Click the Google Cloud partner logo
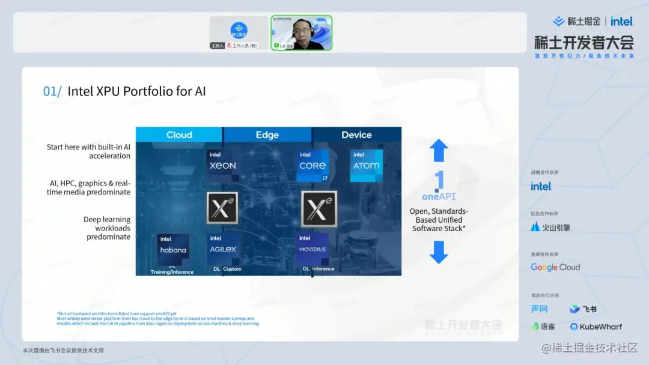649x365 pixels. (x=555, y=267)
